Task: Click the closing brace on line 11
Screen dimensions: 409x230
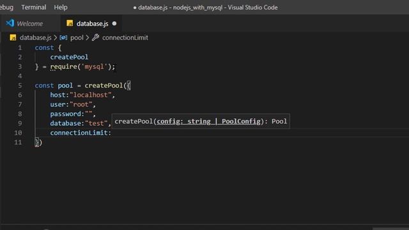Action: coord(36,142)
